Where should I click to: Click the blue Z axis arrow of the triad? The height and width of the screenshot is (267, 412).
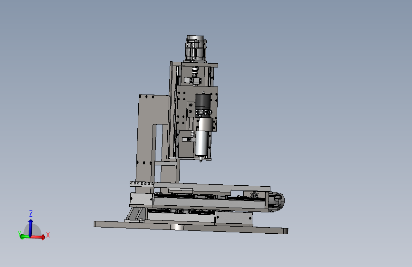click(x=30, y=227)
